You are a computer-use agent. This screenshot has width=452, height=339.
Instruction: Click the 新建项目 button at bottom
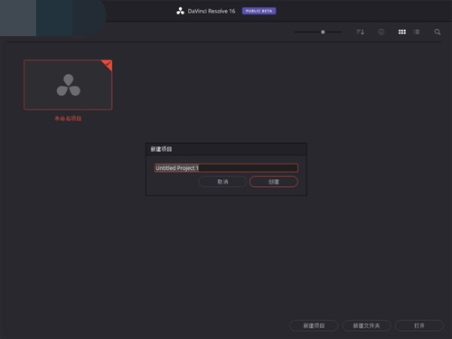click(x=314, y=325)
